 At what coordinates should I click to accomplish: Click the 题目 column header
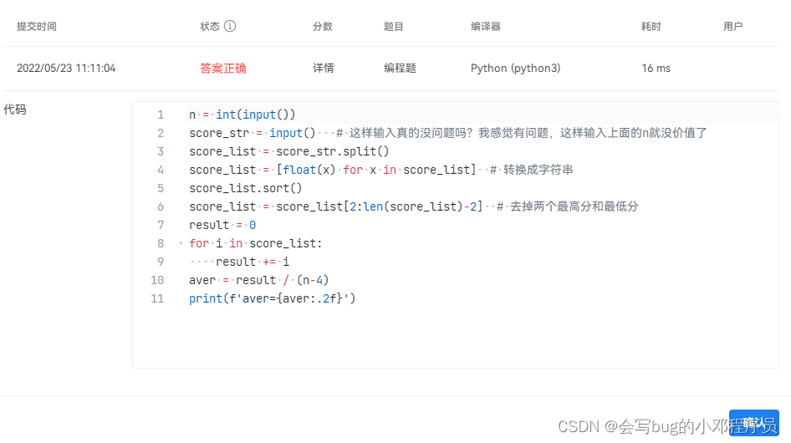click(394, 26)
